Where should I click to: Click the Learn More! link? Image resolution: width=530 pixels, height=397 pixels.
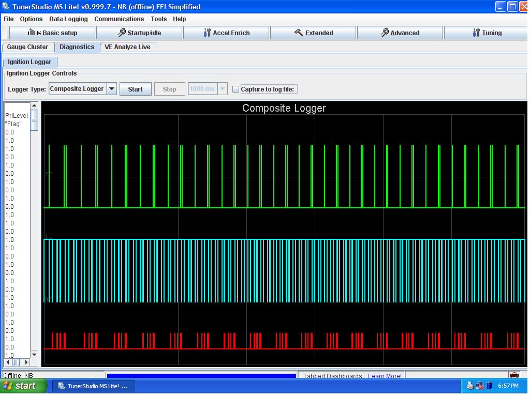pyautogui.click(x=385, y=376)
